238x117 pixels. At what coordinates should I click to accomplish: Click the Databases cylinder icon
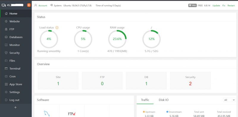pos(6,37)
